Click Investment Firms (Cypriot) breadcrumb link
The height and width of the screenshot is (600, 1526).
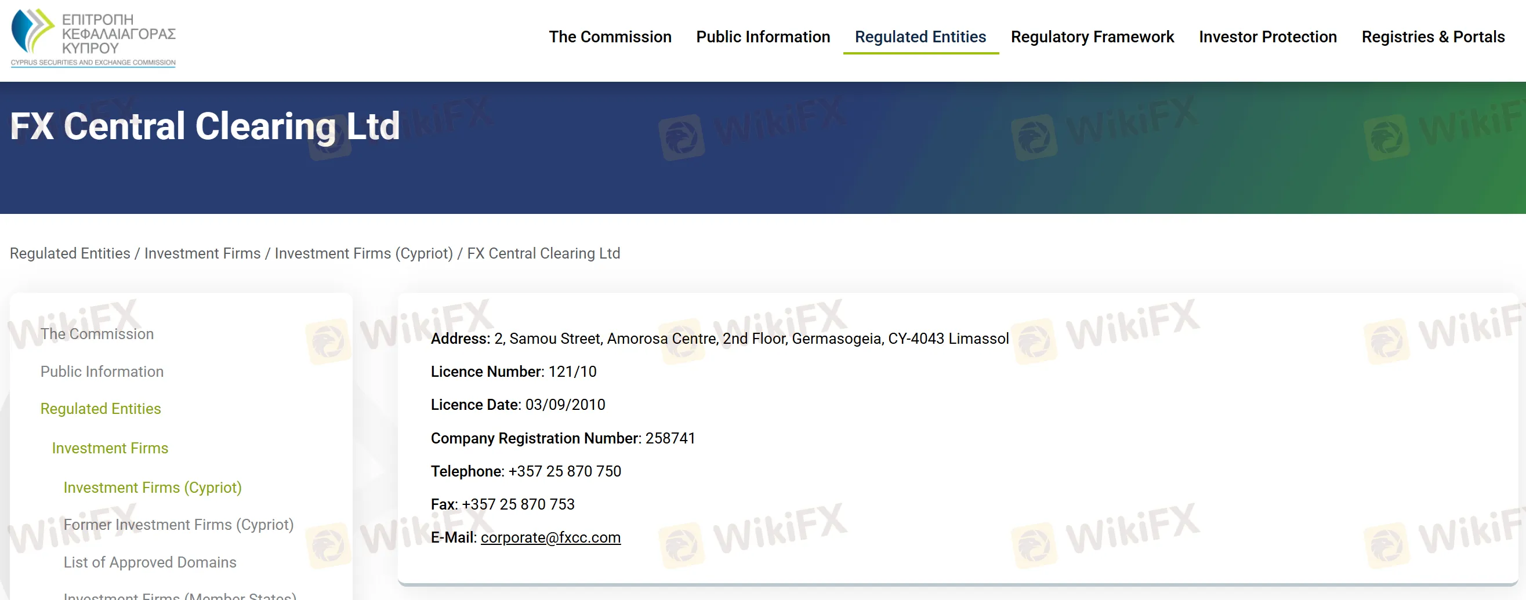[363, 253]
